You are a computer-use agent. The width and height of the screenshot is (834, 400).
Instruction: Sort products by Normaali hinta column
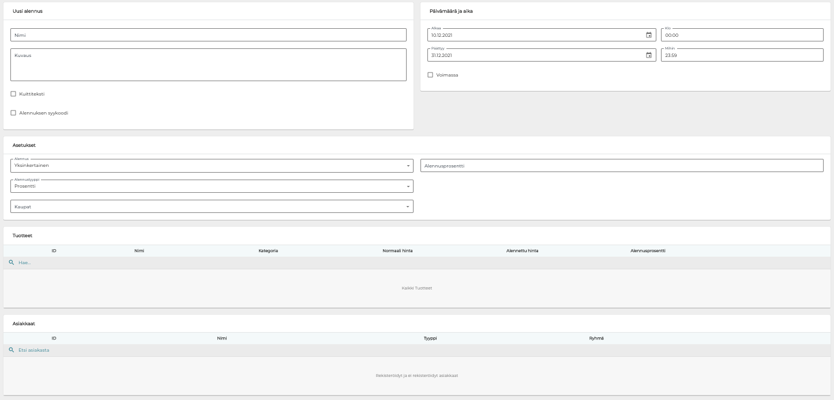(397, 251)
